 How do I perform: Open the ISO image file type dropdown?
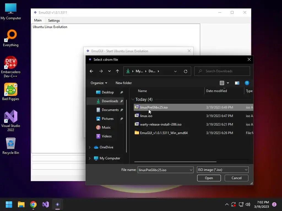(x=223, y=170)
